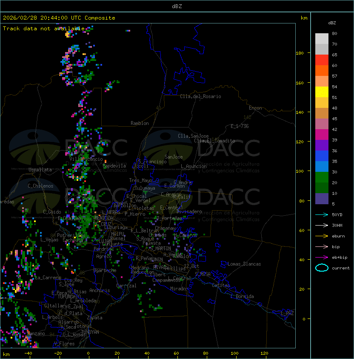Click the TUNUYAN town label
The width and height of the screenshot is (354, 359).
pos(90,332)
